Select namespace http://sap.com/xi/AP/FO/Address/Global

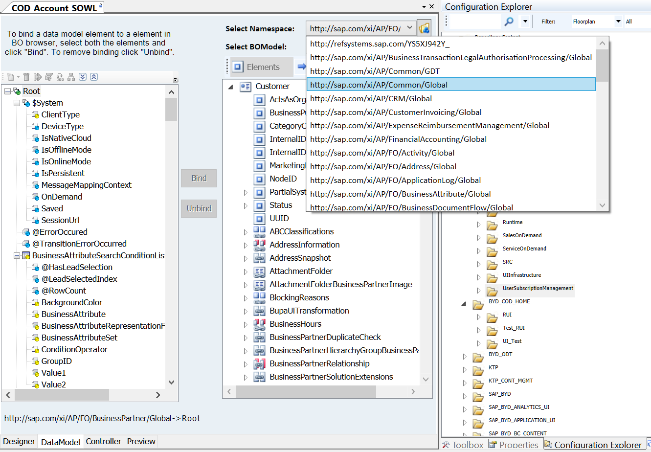[451, 166]
